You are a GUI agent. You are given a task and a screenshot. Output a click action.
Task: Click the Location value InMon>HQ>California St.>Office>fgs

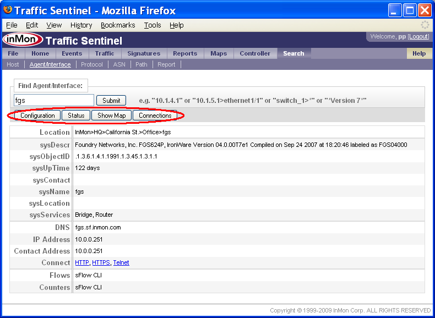tap(123, 132)
